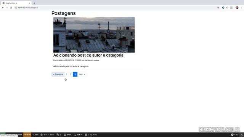The width and height of the screenshot is (244, 137).
Task: Click the address bar URL field
Action: 115,8
